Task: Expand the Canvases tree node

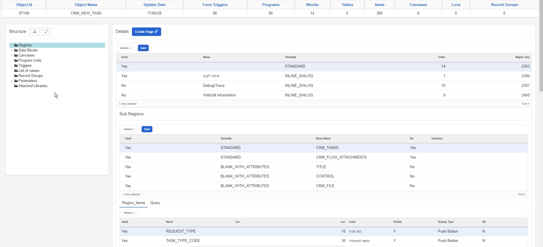Action: coord(12,55)
